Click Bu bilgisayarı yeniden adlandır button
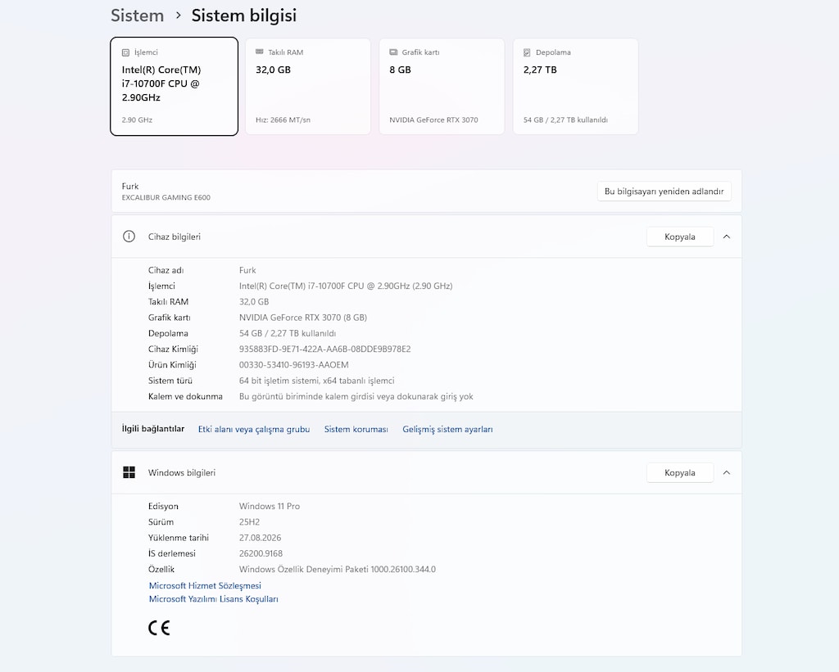Screen dimensions: 839x672 664,192
